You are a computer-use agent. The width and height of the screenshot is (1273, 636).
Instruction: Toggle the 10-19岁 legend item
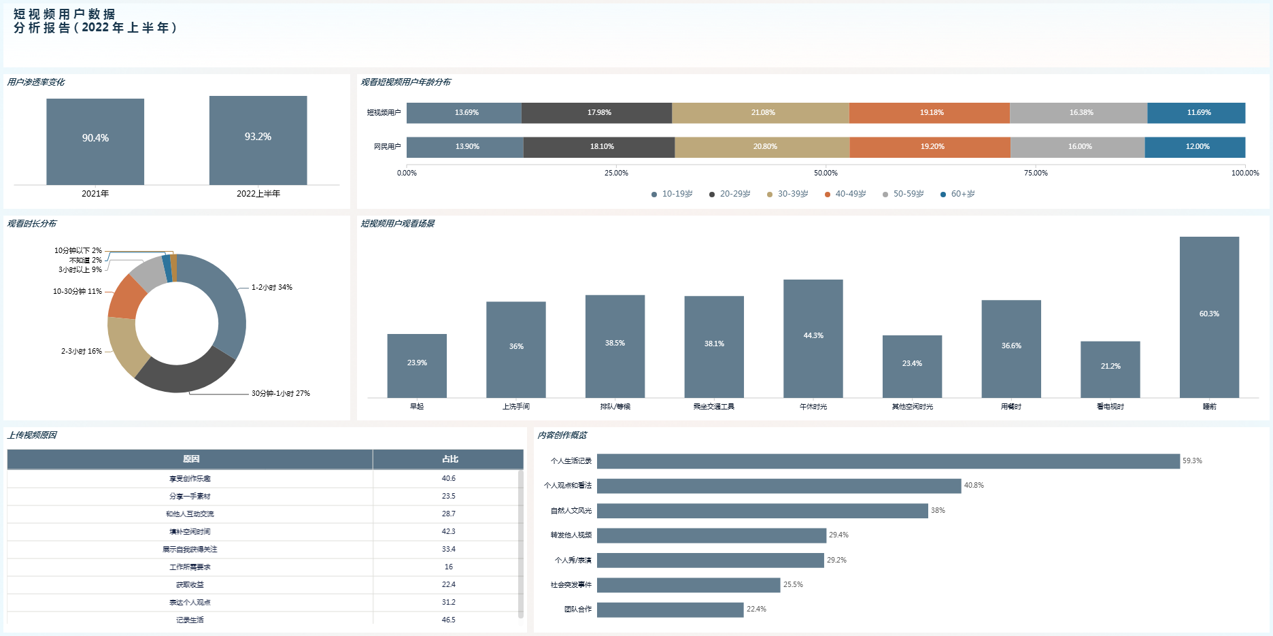pos(672,194)
